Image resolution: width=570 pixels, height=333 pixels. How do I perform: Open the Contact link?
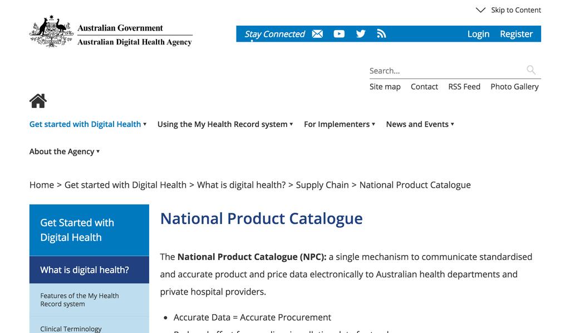click(x=424, y=86)
